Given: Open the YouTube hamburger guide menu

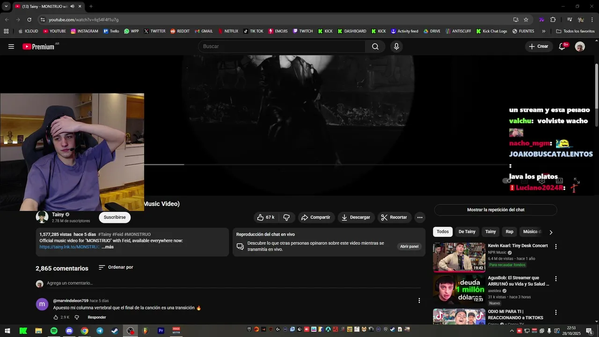Looking at the screenshot, I should (11, 46).
